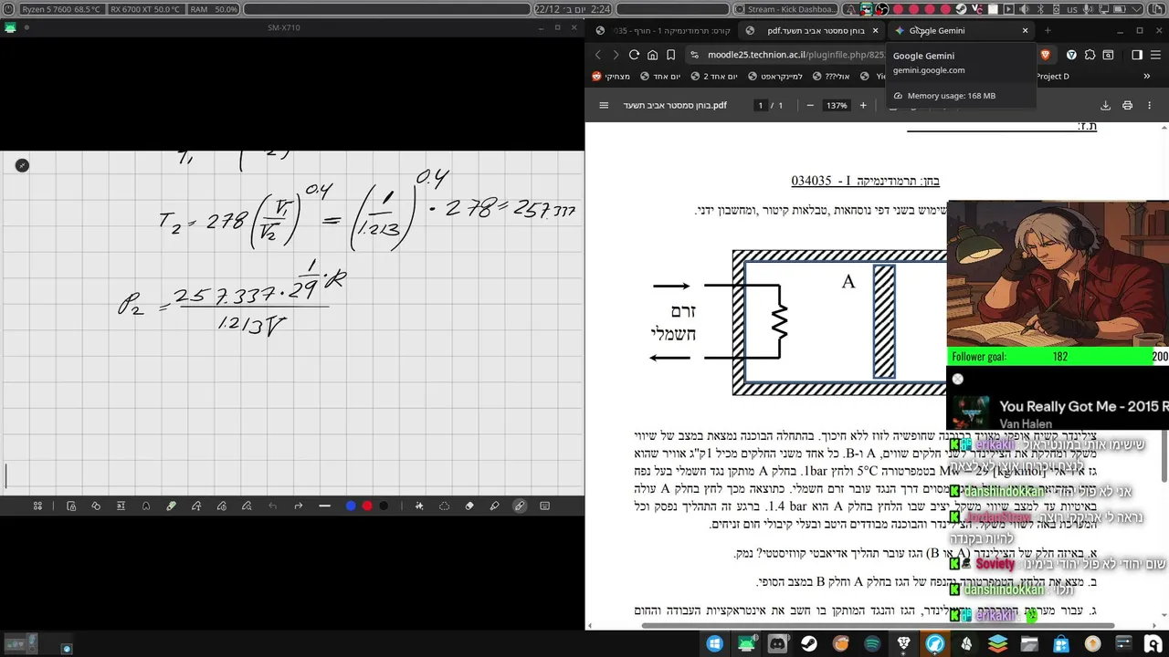Viewport: 1169px width, 657px height.
Task: Close the stream overlay with X circle
Action: tap(957, 379)
